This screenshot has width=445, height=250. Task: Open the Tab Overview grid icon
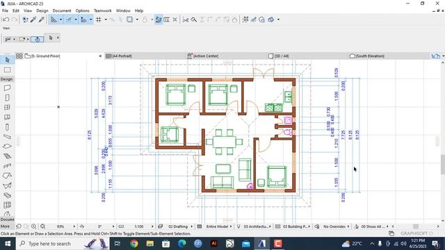(19, 56)
